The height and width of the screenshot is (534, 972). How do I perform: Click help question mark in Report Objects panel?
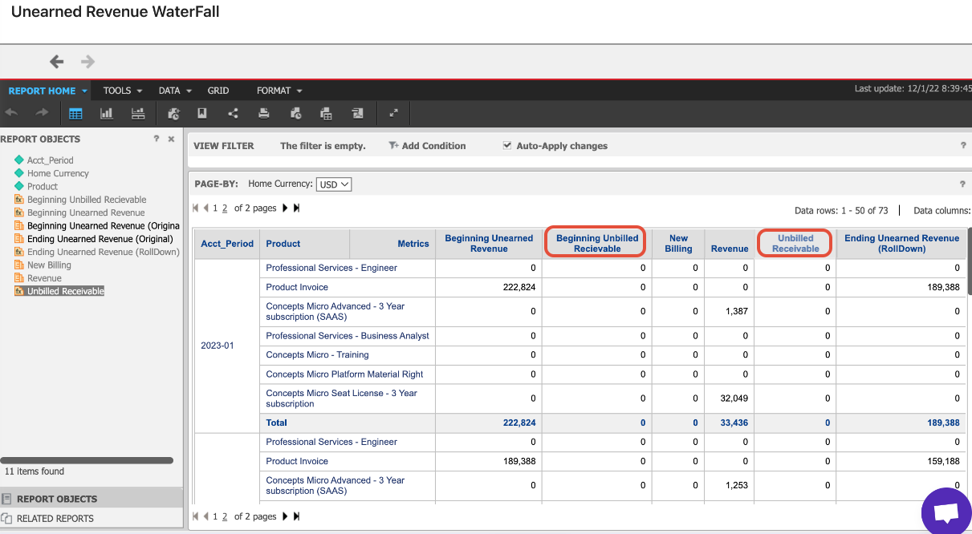[157, 139]
